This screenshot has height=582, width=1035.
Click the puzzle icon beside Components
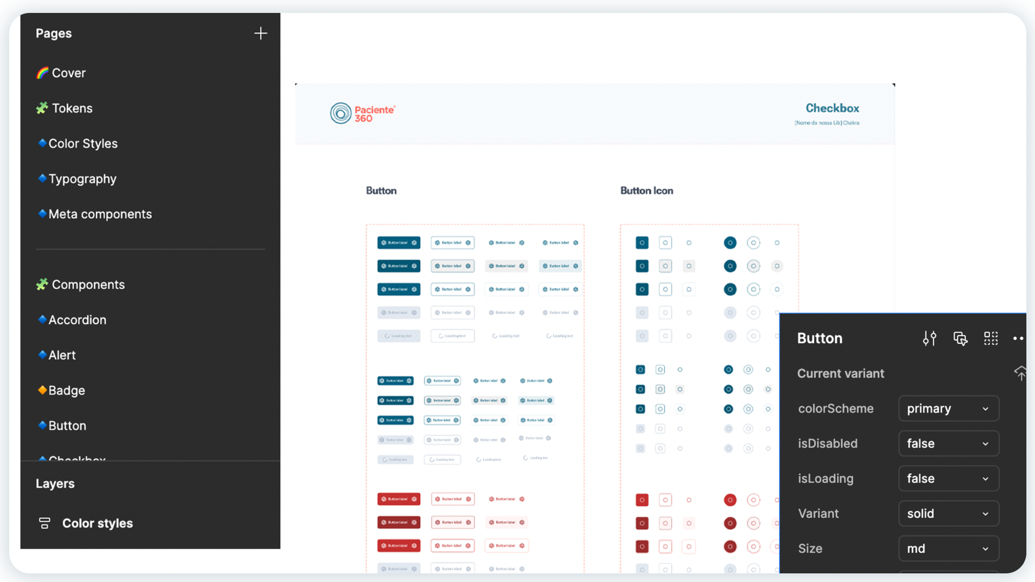(x=42, y=284)
